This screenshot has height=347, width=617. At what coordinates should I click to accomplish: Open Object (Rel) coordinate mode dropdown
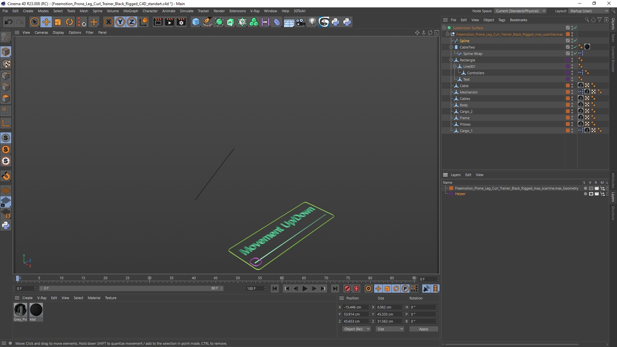[356, 329]
